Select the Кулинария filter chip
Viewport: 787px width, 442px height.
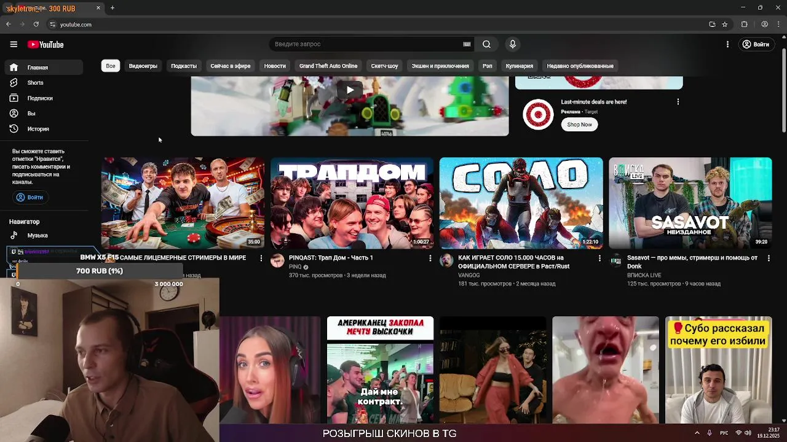pyautogui.click(x=520, y=66)
